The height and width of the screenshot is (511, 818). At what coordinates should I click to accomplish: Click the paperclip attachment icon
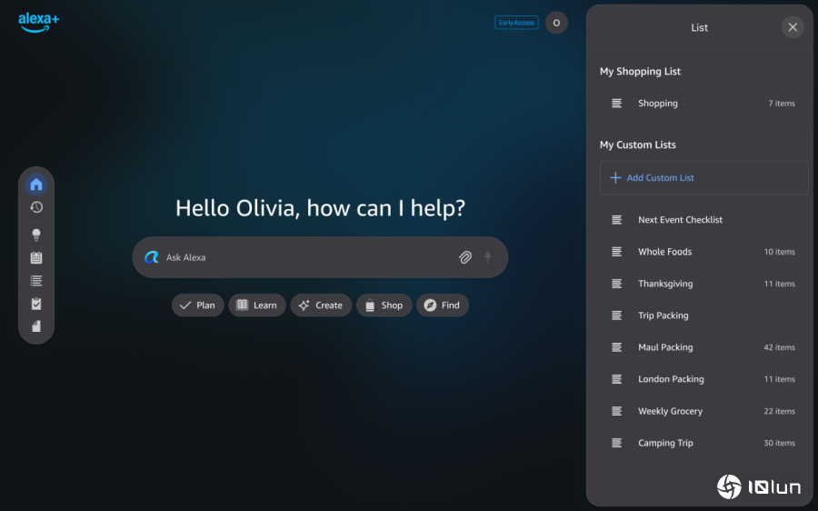464,257
